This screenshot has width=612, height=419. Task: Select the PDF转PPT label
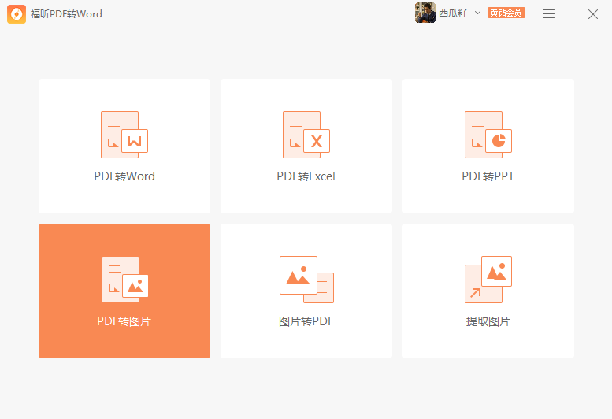tap(488, 176)
